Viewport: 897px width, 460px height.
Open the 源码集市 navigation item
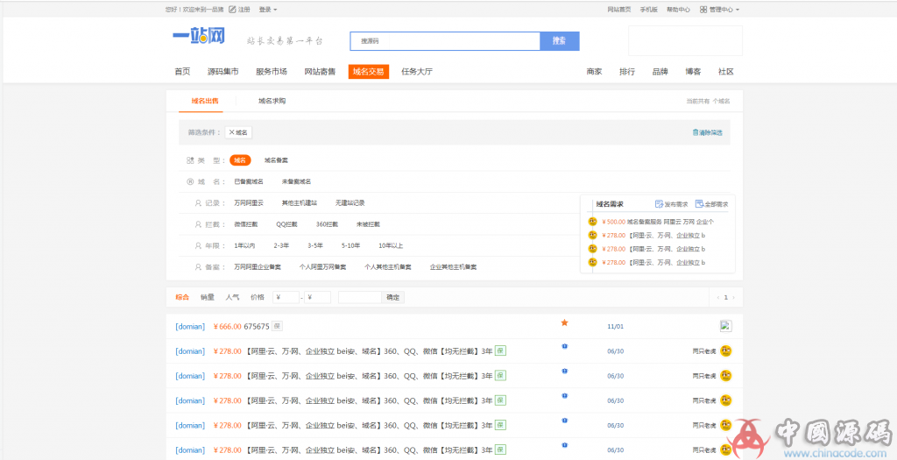223,72
